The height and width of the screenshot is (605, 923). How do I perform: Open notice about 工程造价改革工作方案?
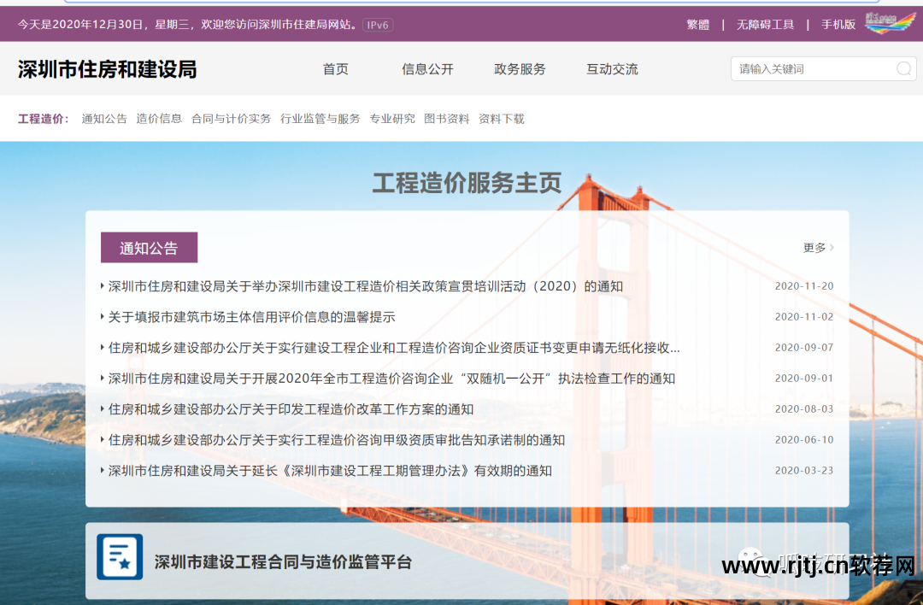coord(291,409)
